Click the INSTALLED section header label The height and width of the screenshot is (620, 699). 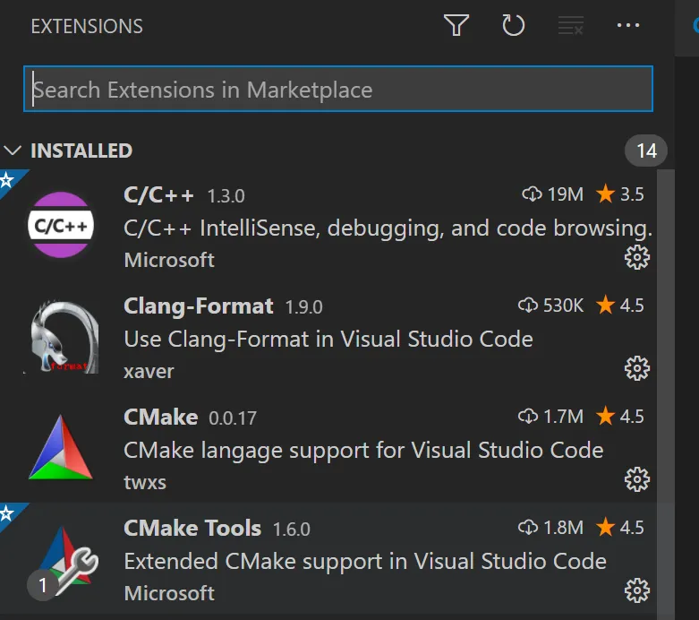tap(81, 151)
